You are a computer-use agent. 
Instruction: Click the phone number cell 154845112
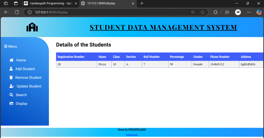(x=224, y=64)
